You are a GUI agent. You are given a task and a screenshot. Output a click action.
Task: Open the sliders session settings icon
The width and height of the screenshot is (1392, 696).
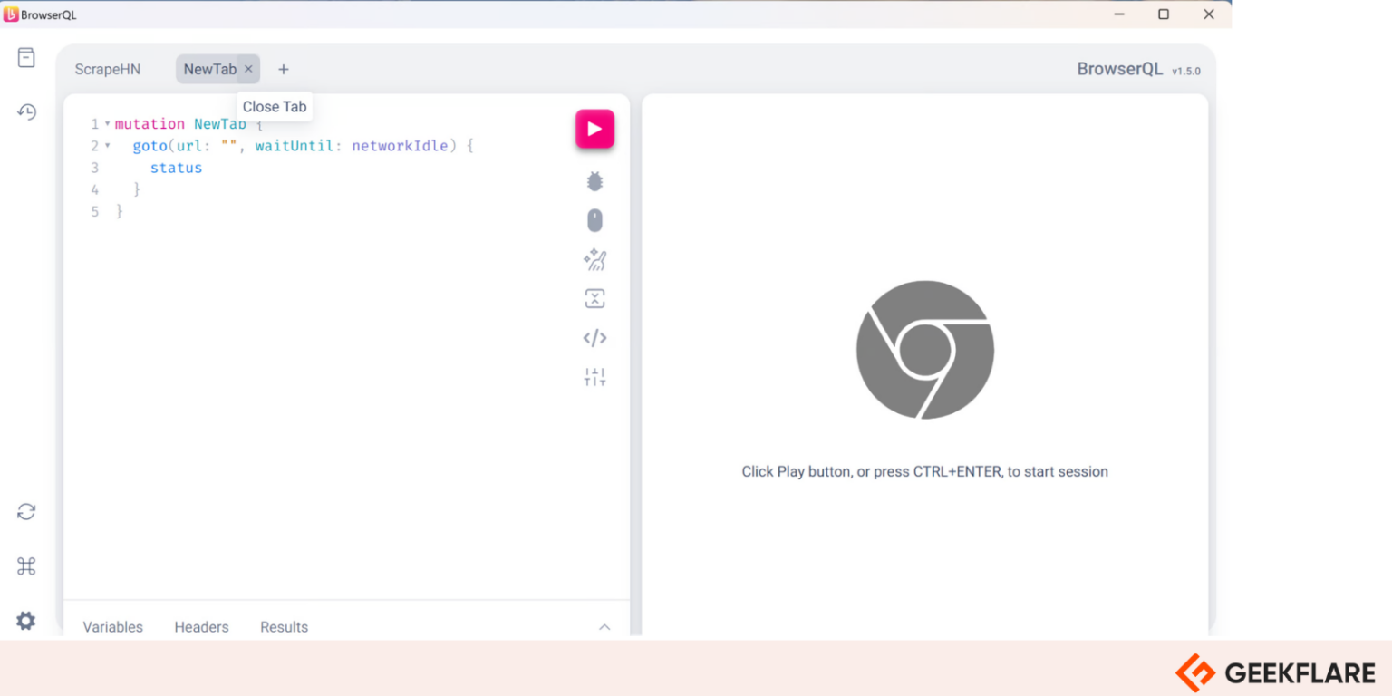point(594,377)
